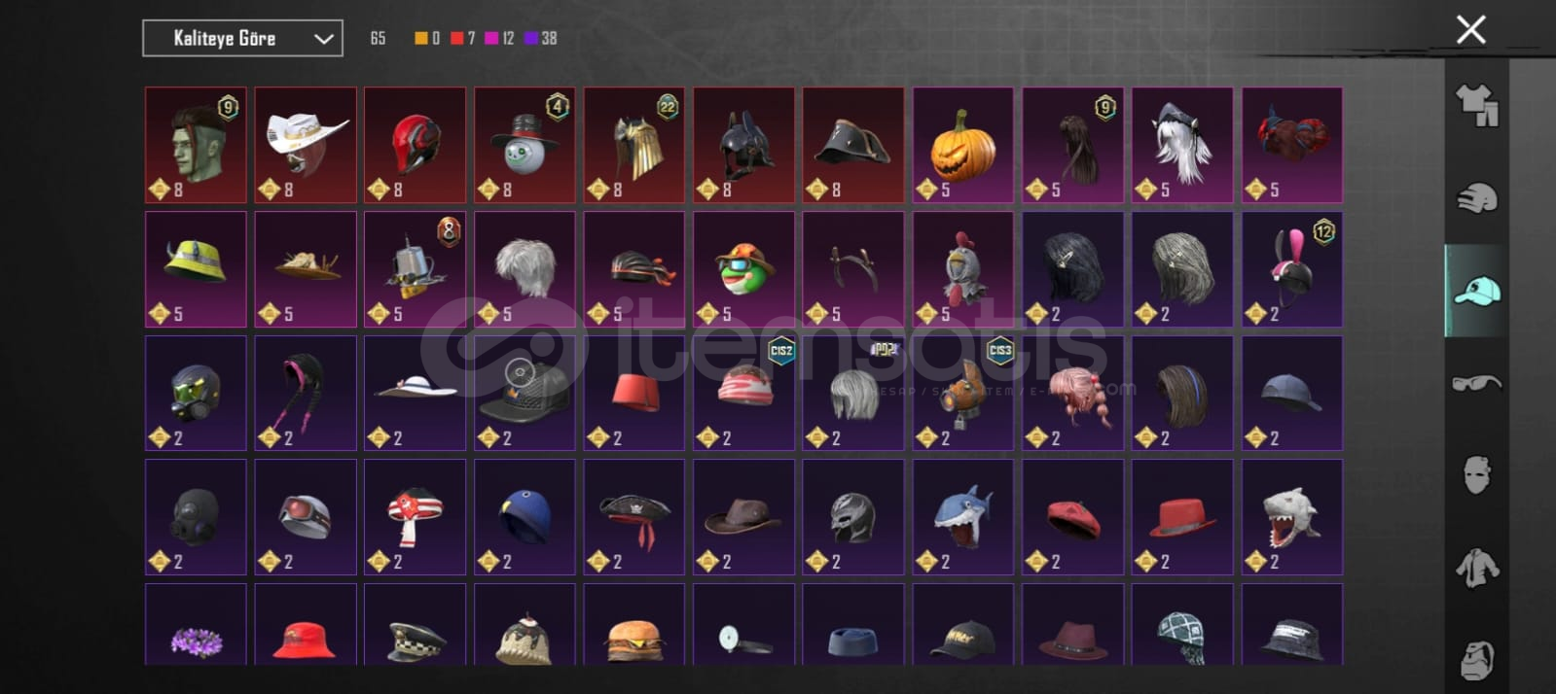Expand sorting options via chevron arrow
The height and width of the screenshot is (694, 1556).
coord(323,39)
